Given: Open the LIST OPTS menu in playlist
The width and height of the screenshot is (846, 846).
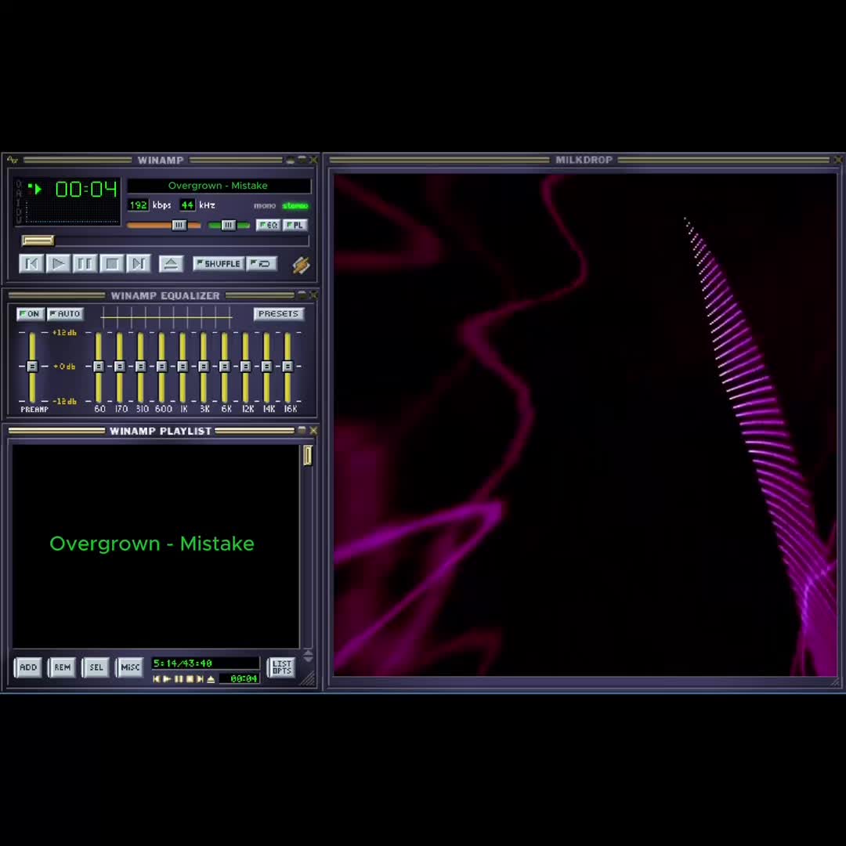Looking at the screenshot, I should click(x=281, y=667).
